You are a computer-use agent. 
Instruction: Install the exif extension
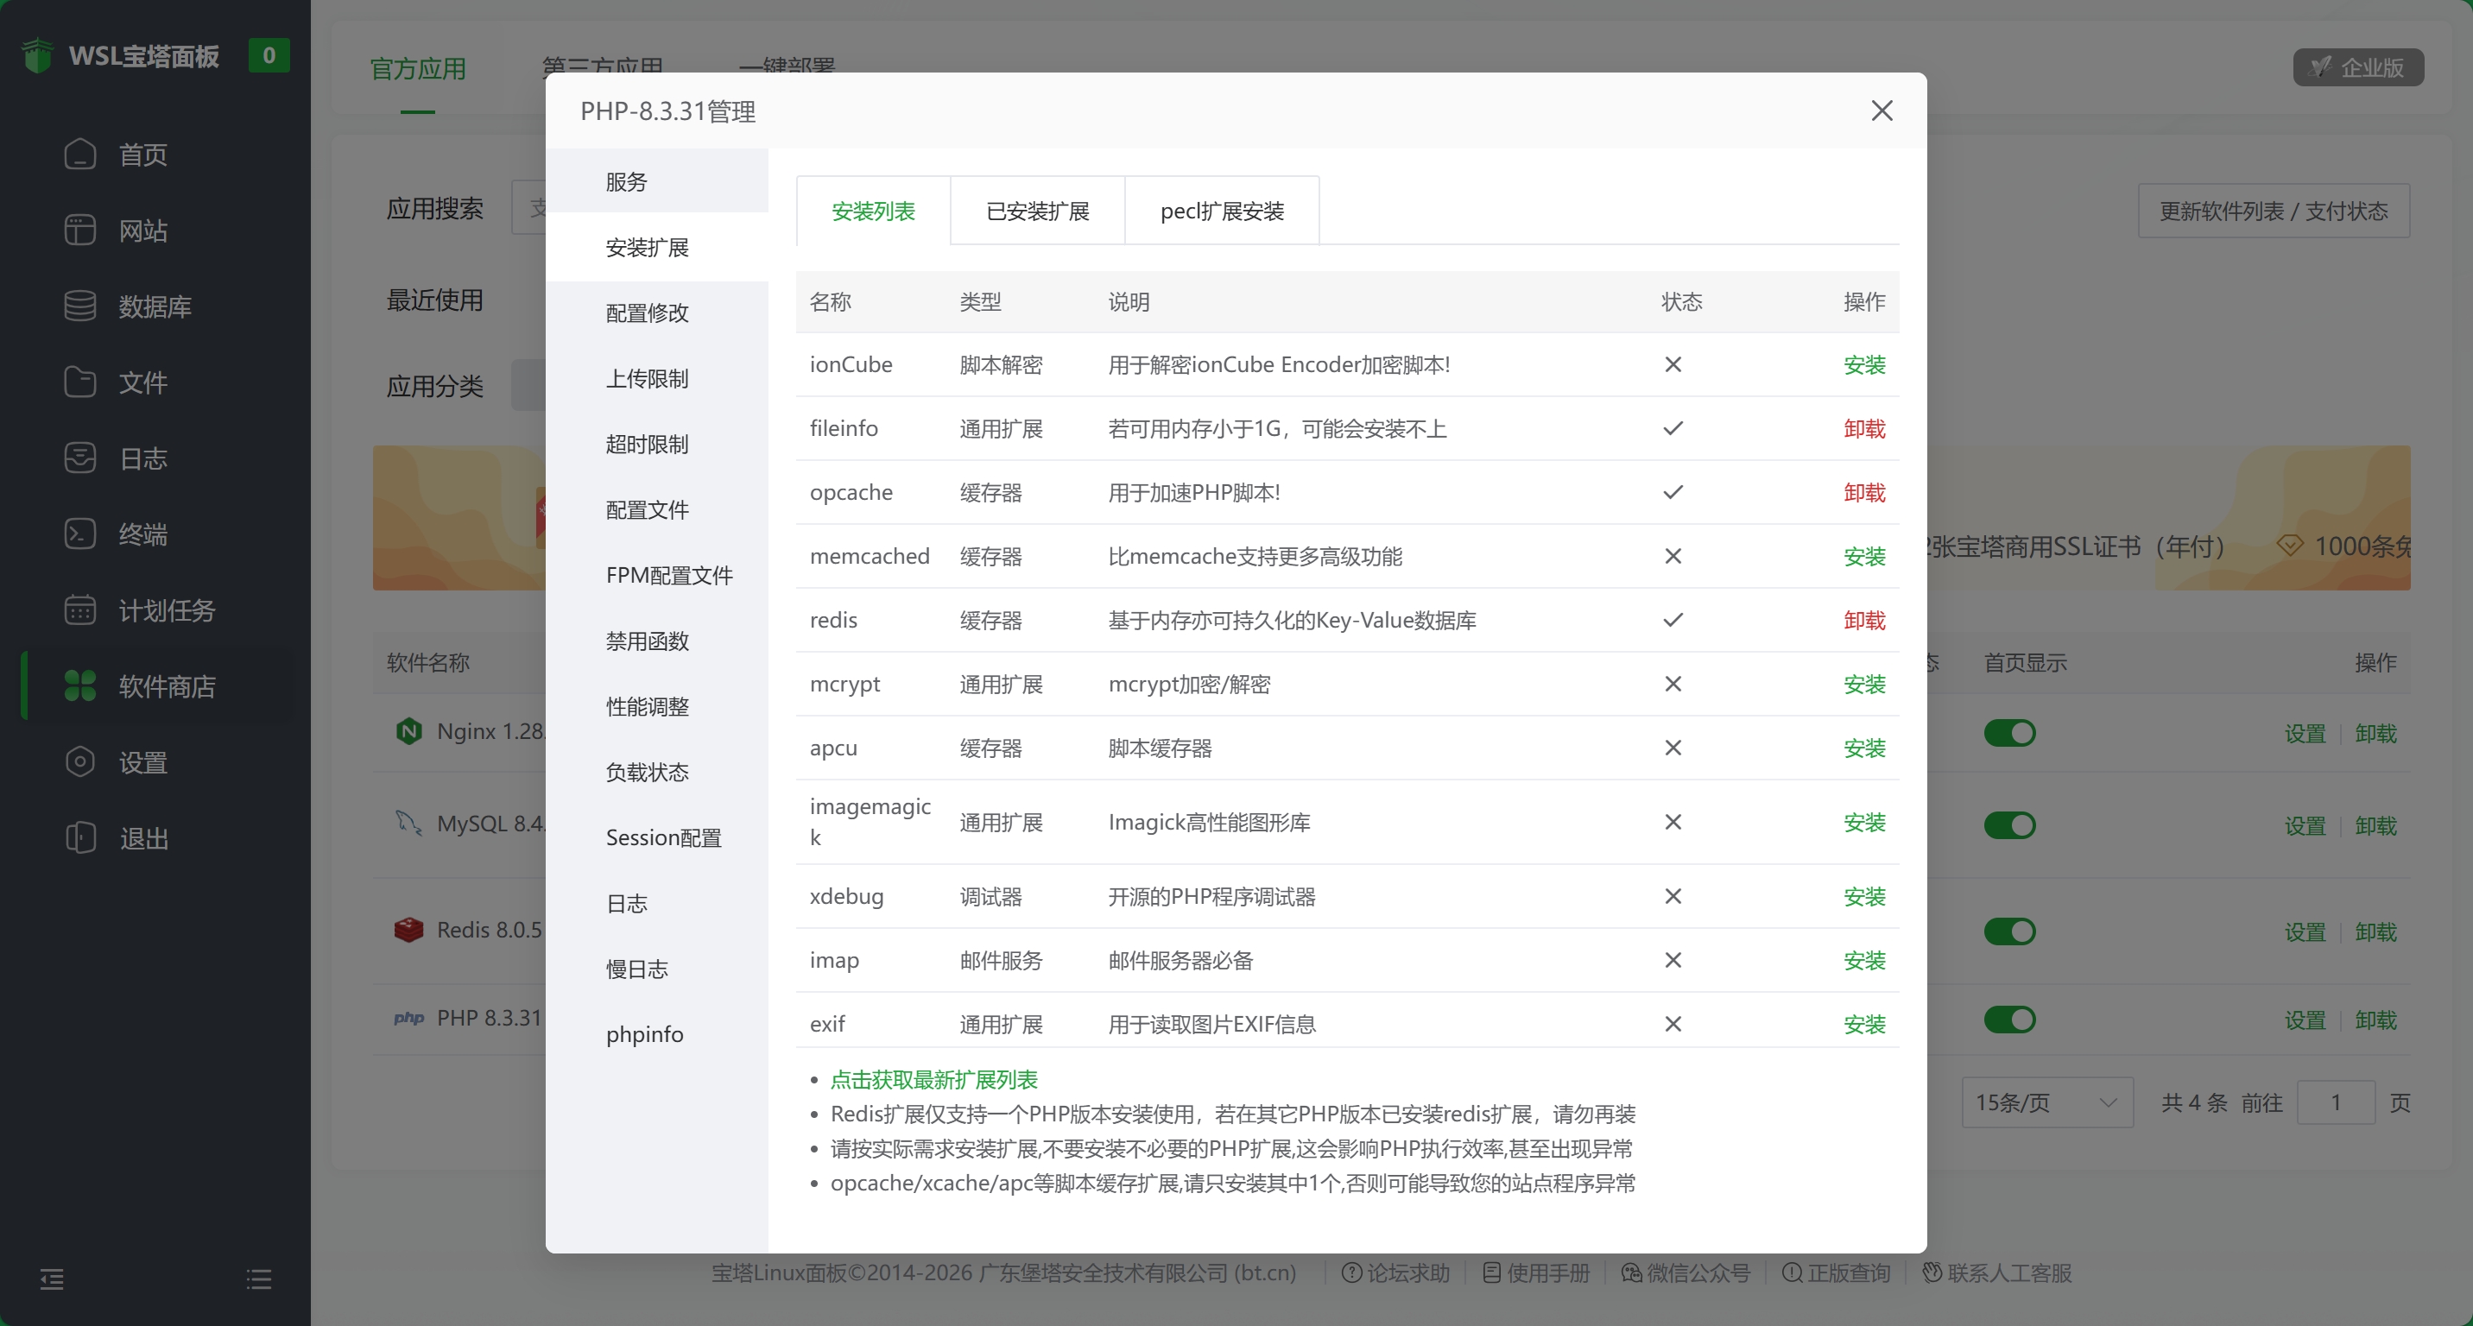[x=1864, y=1025]
